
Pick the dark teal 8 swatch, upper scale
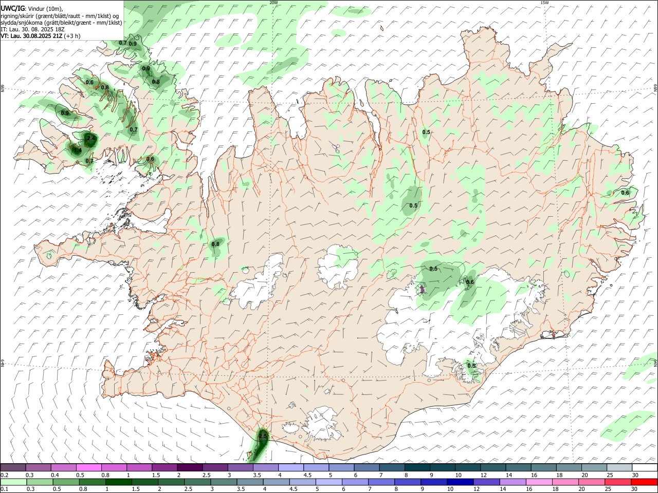click(417, 467)
